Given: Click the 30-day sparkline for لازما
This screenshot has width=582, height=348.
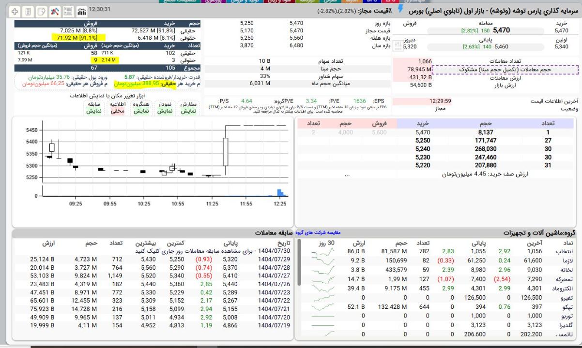Looking at the screenshot, I should pos(323,261).
